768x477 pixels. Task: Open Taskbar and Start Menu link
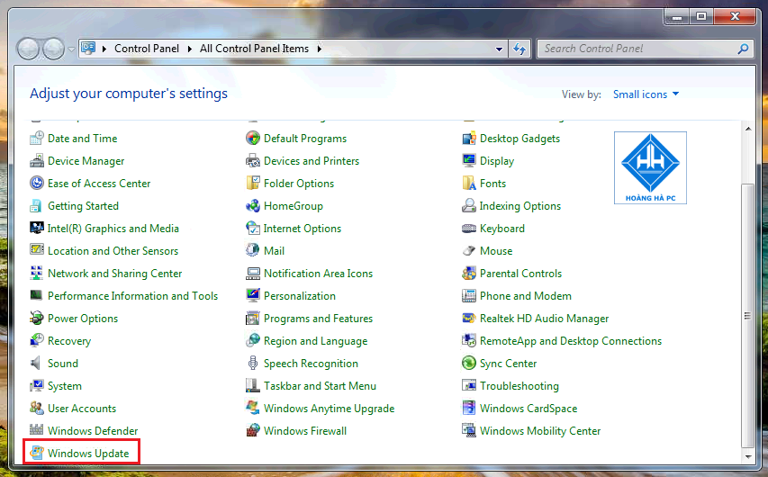(320, 386)
